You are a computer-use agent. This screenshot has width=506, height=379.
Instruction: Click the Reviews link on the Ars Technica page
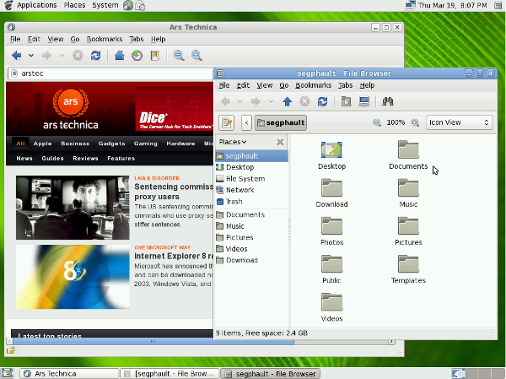point(85,159)
